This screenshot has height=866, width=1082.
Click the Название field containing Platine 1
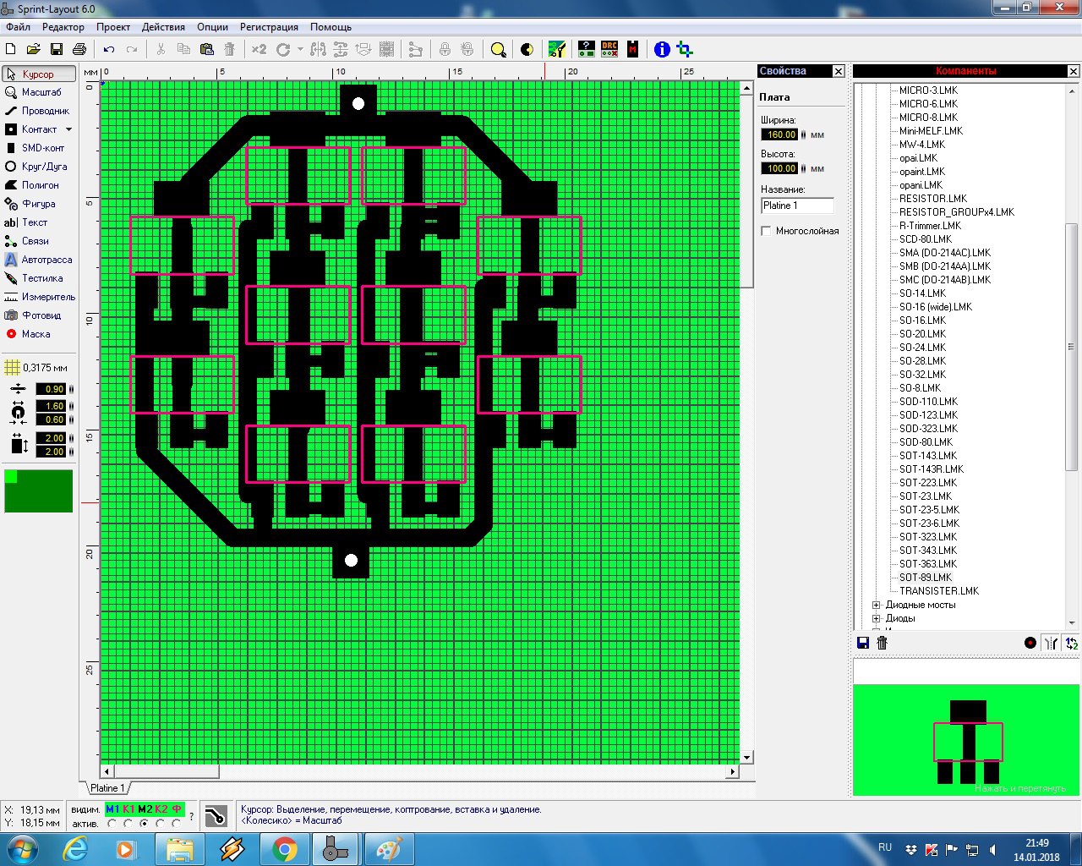coord(796,206)
